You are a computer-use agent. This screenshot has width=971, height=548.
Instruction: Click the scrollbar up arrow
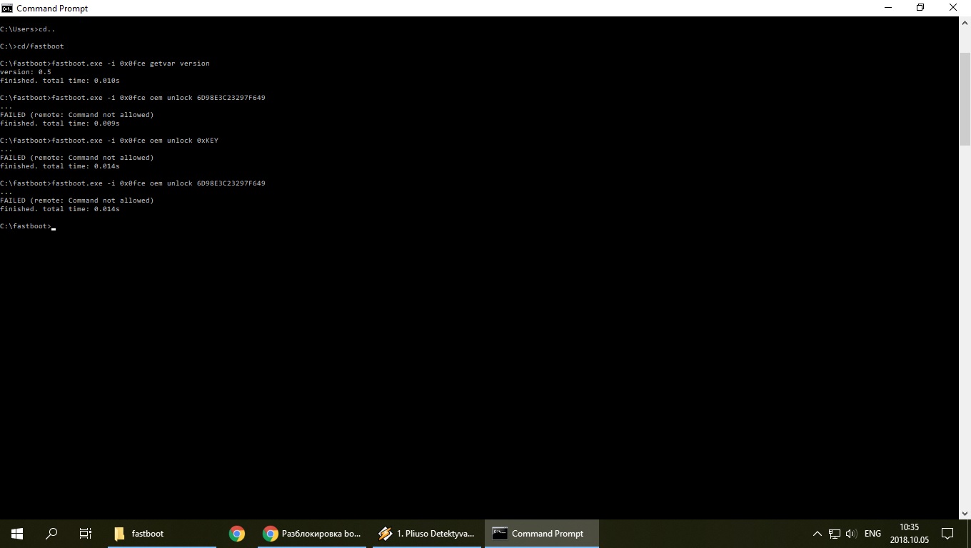tap(965, 24)
